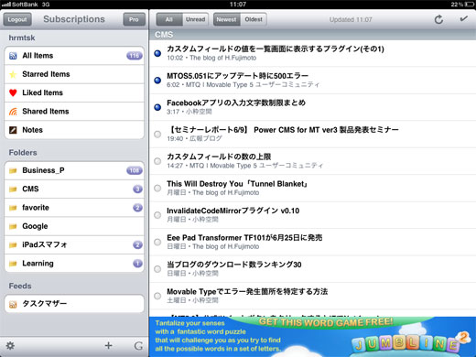Image resolution: width=476 pixels, height=357 pixels.
Task: Open Liked Items list
Action: click(x=74, y=92)
